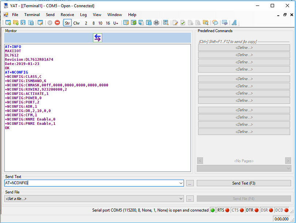Viewport: 296px width, 223px height.
Task: Open the Log menu
Action: click(x=83, y=15)
